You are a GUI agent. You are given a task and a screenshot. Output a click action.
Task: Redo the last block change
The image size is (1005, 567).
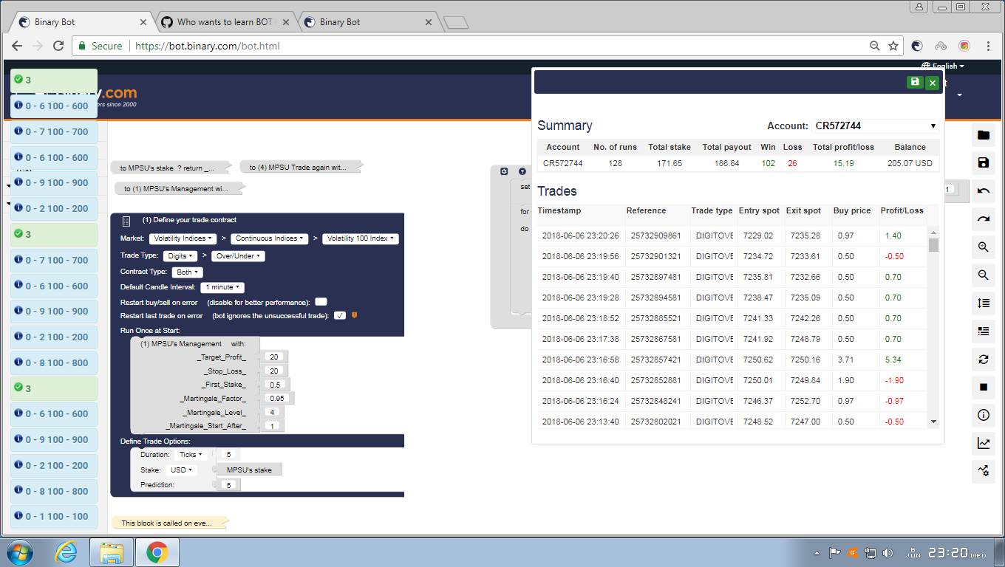[984, 219]
